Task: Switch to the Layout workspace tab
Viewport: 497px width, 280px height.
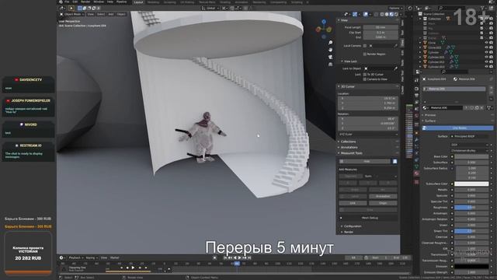Action: click(138, 2)
